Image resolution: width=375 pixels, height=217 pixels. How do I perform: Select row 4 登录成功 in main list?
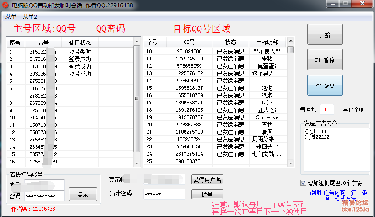pos(80,74)
